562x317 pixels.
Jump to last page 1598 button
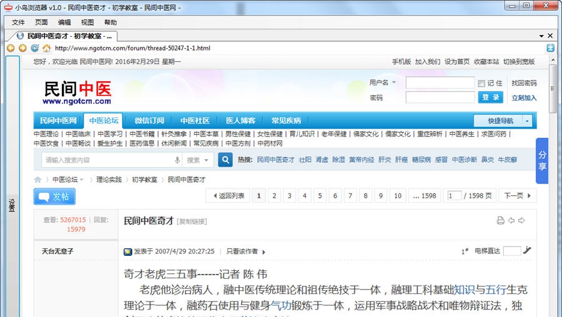[x=425, y=195]
